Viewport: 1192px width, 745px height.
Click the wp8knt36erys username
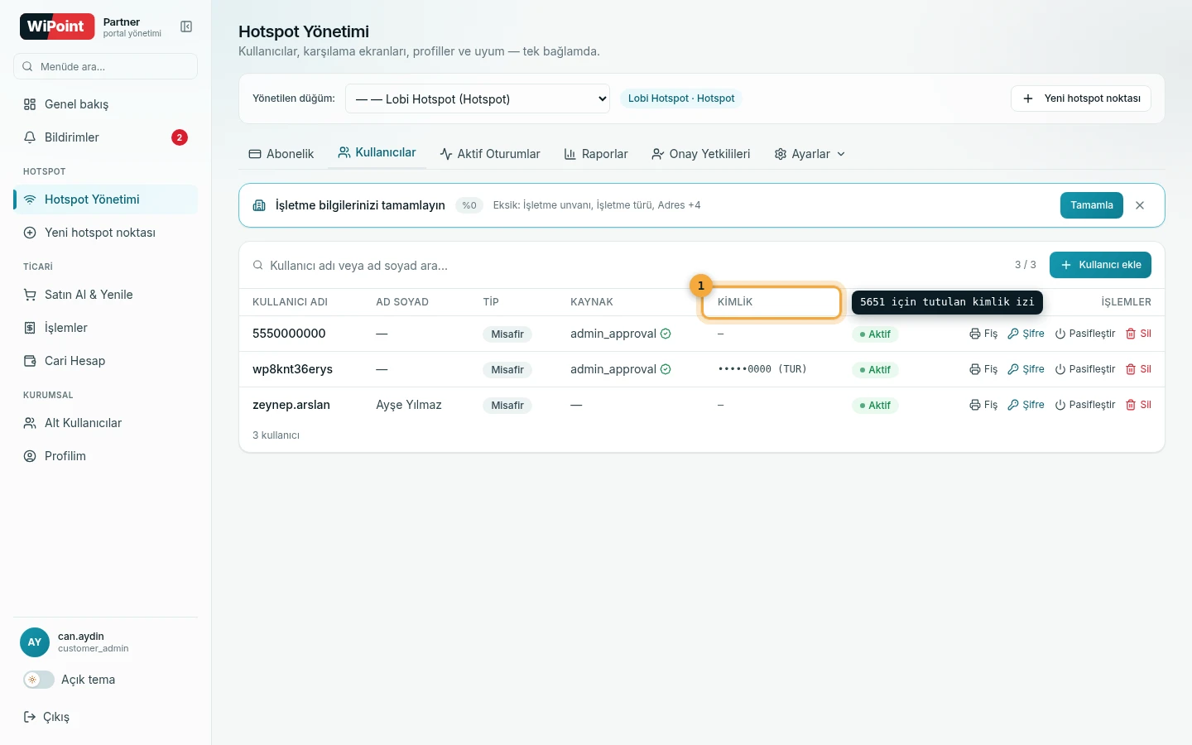point(292,369)
